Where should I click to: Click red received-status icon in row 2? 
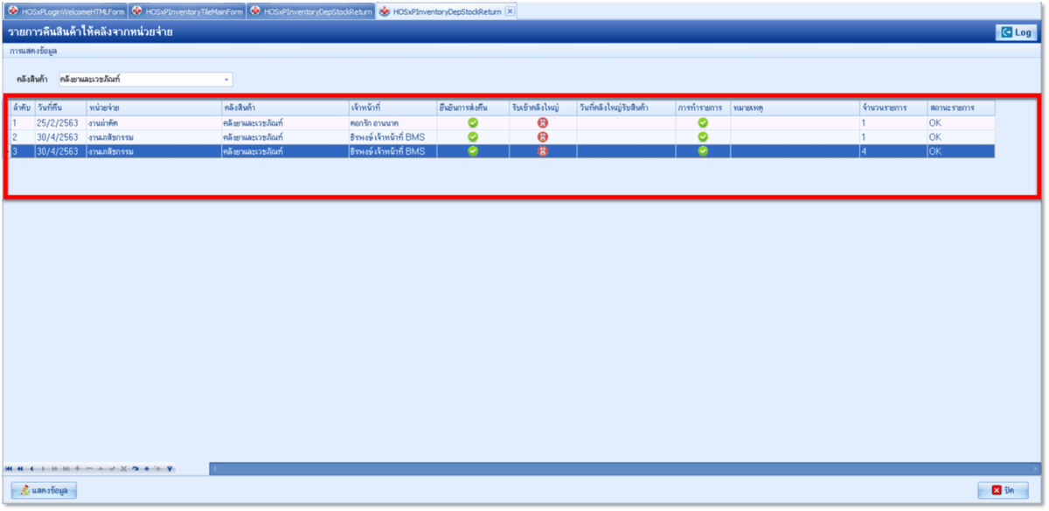543,137
